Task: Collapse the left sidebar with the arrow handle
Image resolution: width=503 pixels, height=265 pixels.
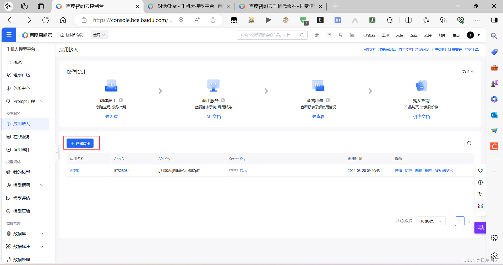Action: pyautogui.click(x=57, y=152)
